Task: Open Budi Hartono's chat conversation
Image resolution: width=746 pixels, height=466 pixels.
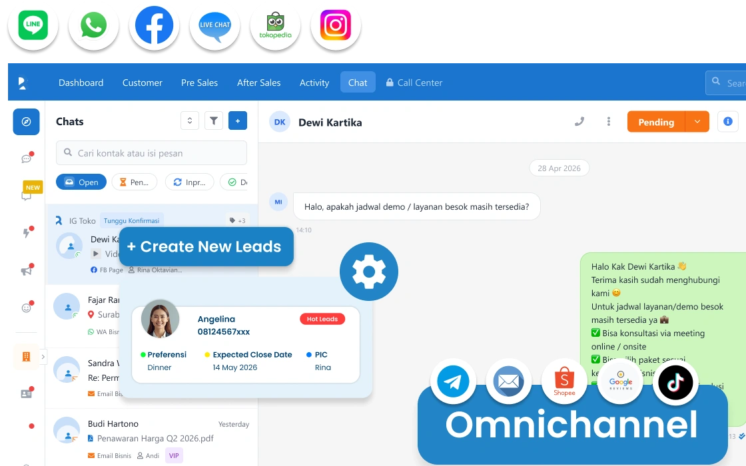Action: coord(152,437)
